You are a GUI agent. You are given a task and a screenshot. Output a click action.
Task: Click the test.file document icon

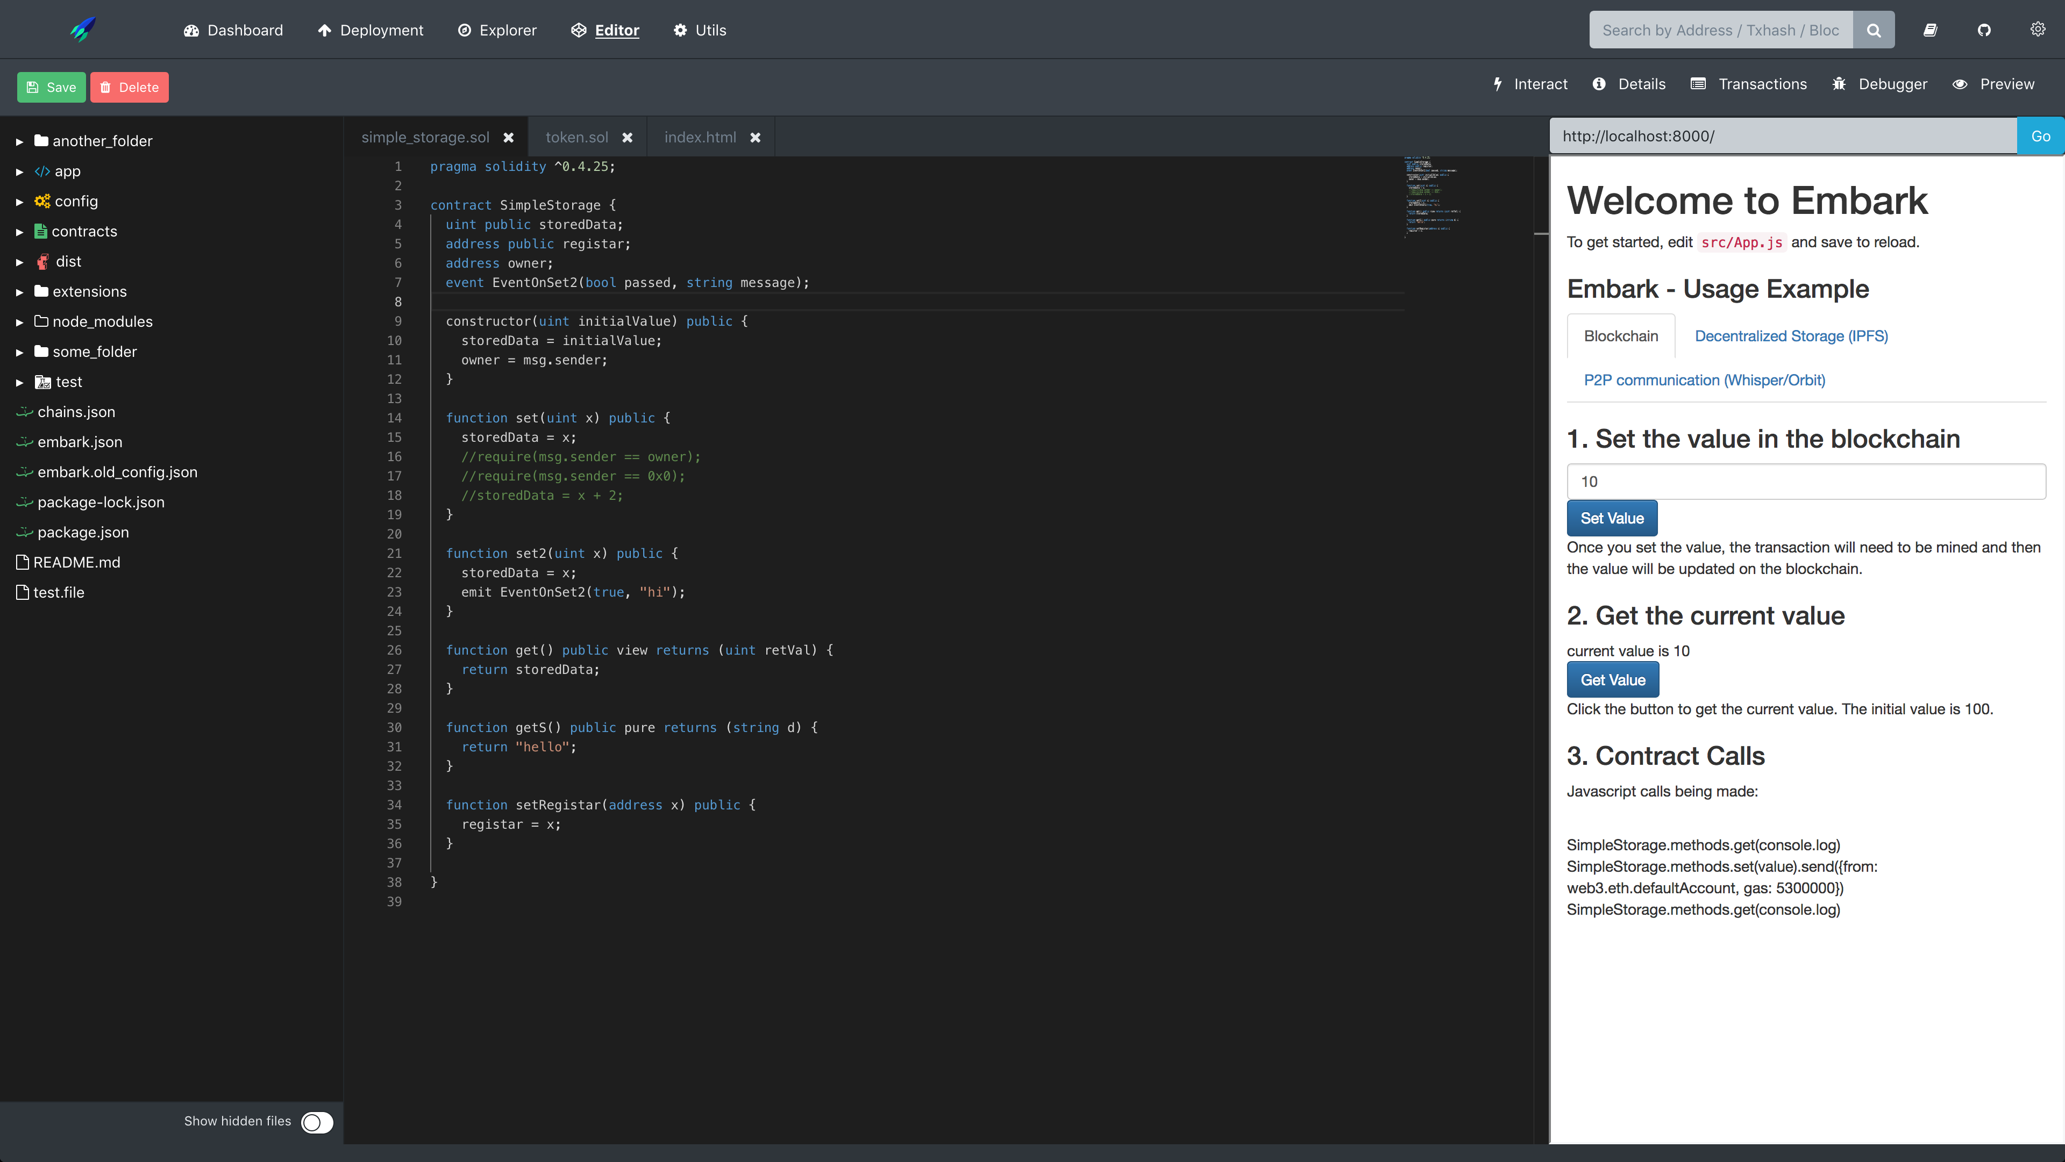pyautogui.click(x=23, y=592)
